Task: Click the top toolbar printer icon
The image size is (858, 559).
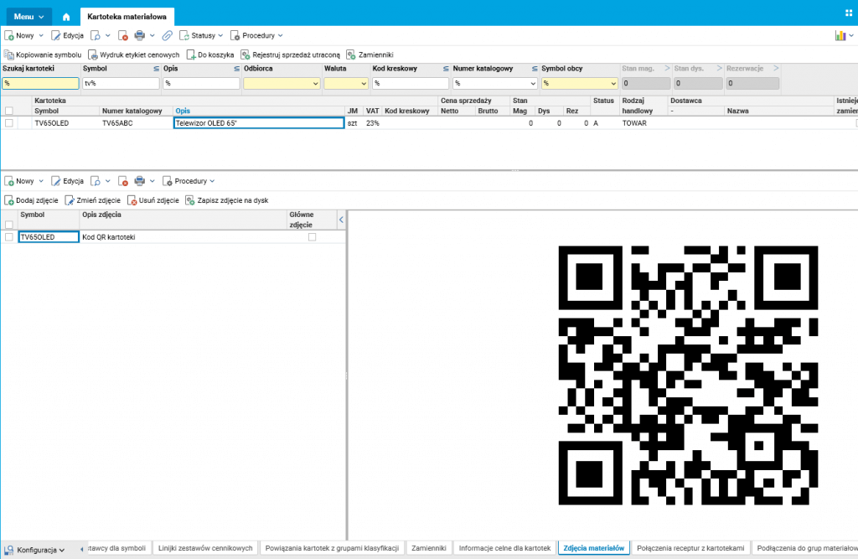Action: click(x=140, y=35)
